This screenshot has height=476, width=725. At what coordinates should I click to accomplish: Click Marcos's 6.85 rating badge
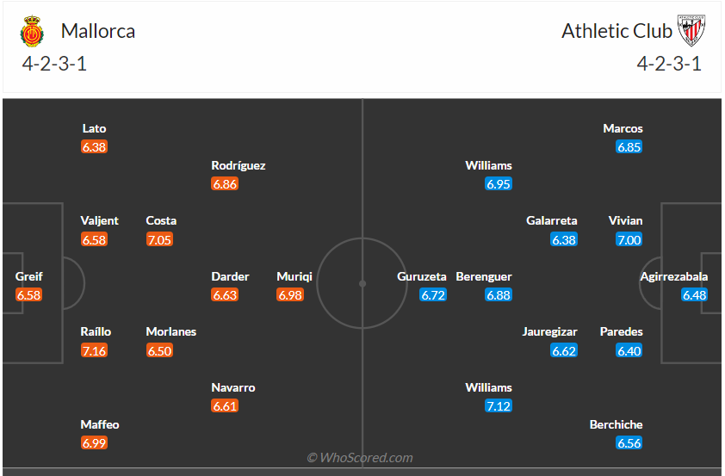point(629,147)
